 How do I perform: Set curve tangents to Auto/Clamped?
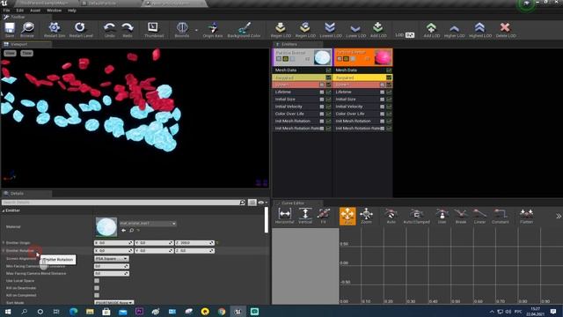416,216
